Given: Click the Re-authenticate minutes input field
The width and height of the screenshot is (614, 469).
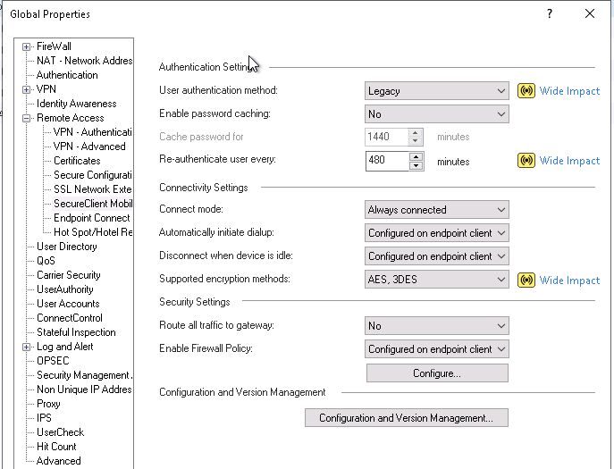Looking at the screenshot, I should tap(386, 161).
